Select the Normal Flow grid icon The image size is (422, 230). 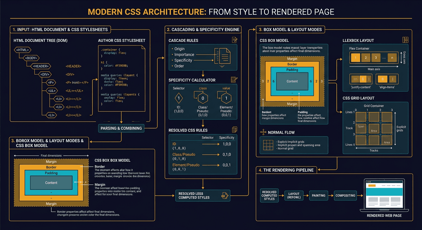pos(268,145)
